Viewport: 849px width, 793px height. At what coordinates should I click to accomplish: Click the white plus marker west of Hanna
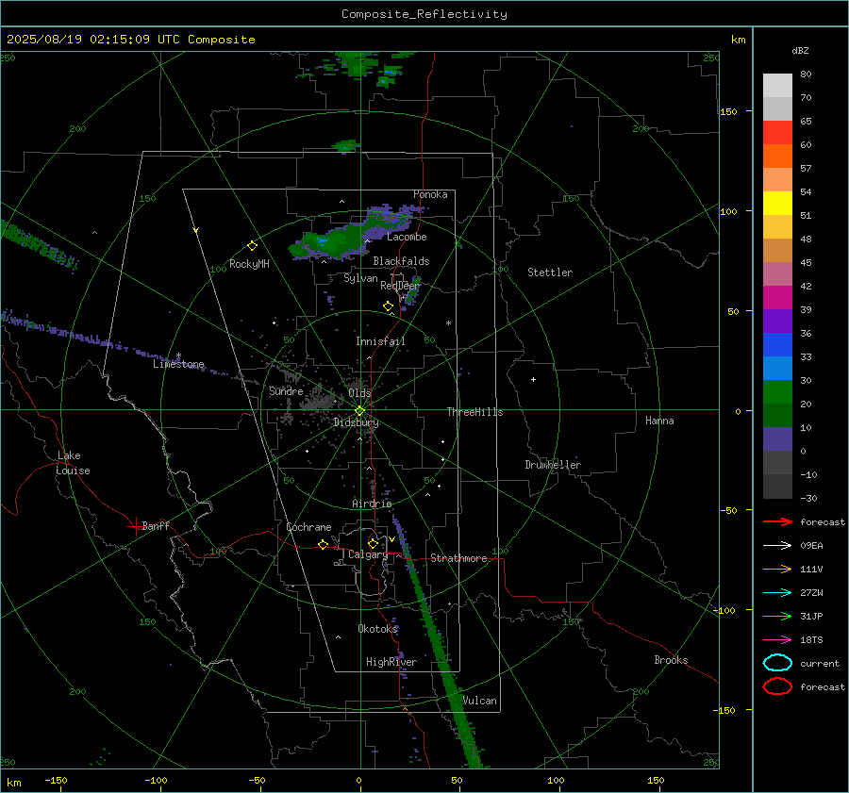click(533, 379)
